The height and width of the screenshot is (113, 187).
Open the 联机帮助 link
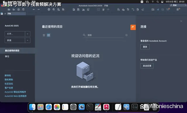9,80
